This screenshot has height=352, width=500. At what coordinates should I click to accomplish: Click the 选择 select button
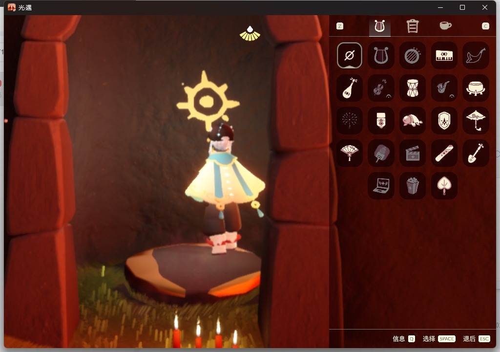(439, 339)
